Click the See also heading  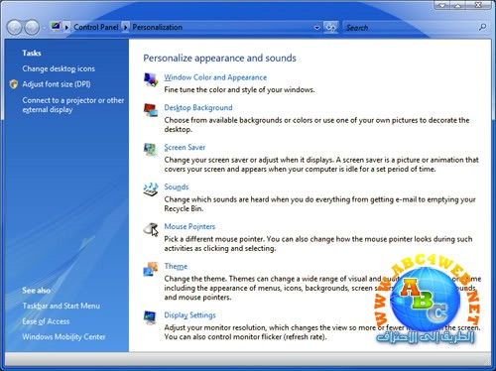point(37,291)
